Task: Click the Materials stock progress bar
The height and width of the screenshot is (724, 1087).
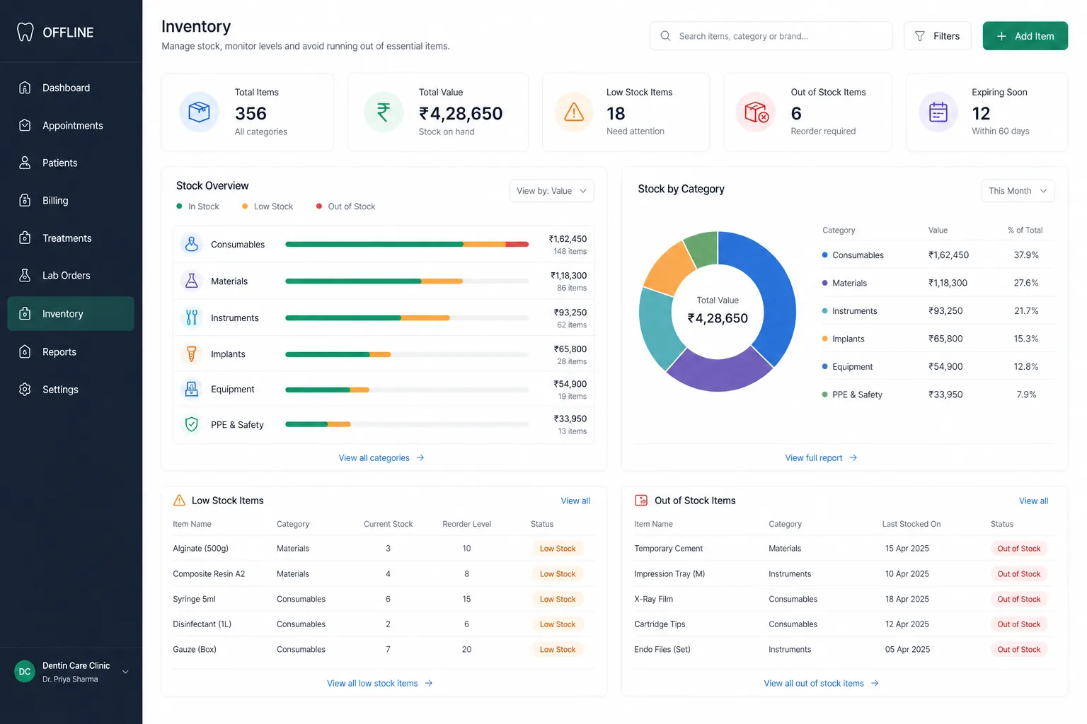Action: click(407, 281)
